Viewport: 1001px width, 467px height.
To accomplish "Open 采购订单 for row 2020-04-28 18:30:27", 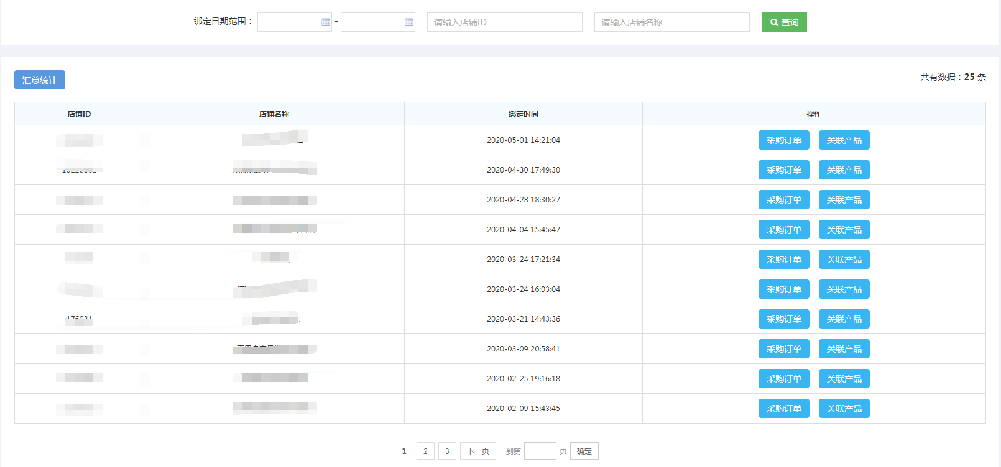I will click(x=784, y=200).
